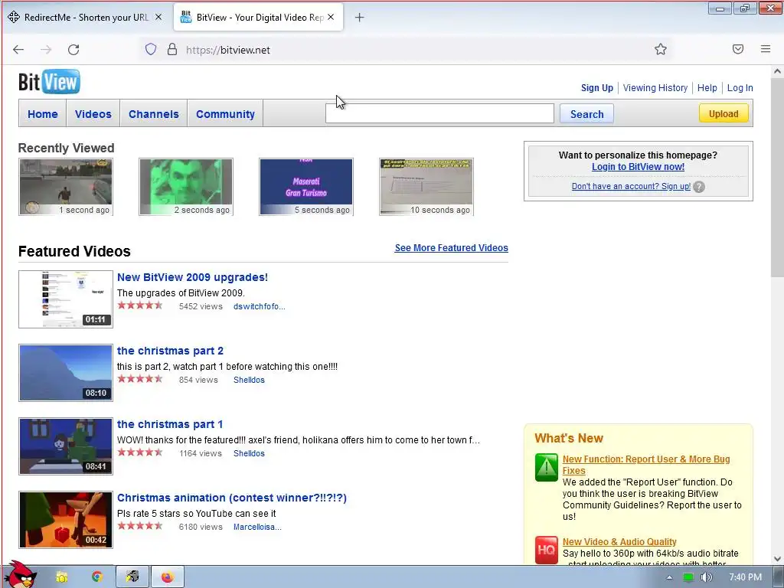This screenshot has height=588, width=784.
Task: Click the Log In link
Action: [x=740, y=88]
